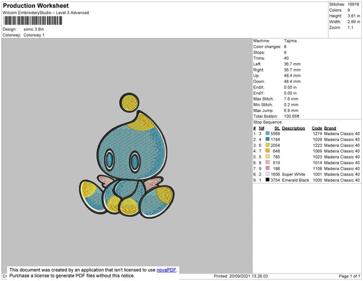Click the barcode under the worksheet title
This screenshot has width=363, height=281.
(33, 21)
